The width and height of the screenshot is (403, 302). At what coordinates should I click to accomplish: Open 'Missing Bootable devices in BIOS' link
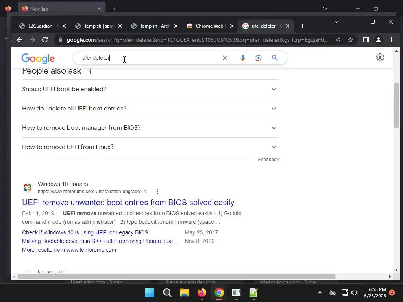click(x=100, y=241)
